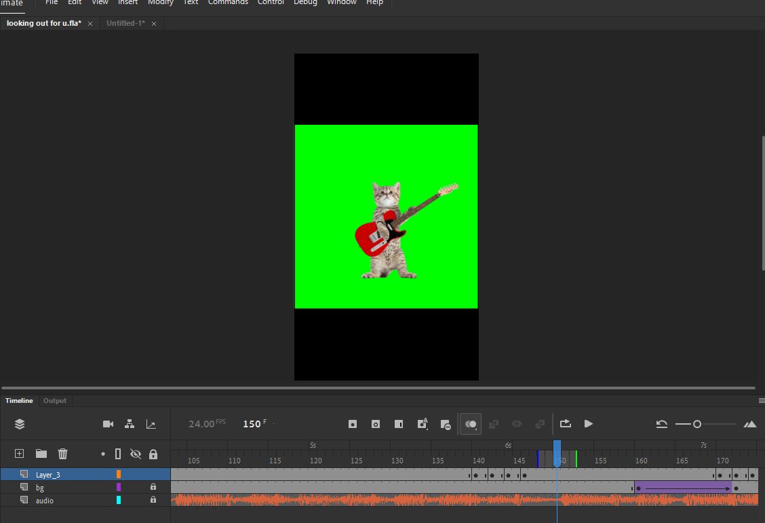Open the layer view options stack icon

(x=20, y=424)
